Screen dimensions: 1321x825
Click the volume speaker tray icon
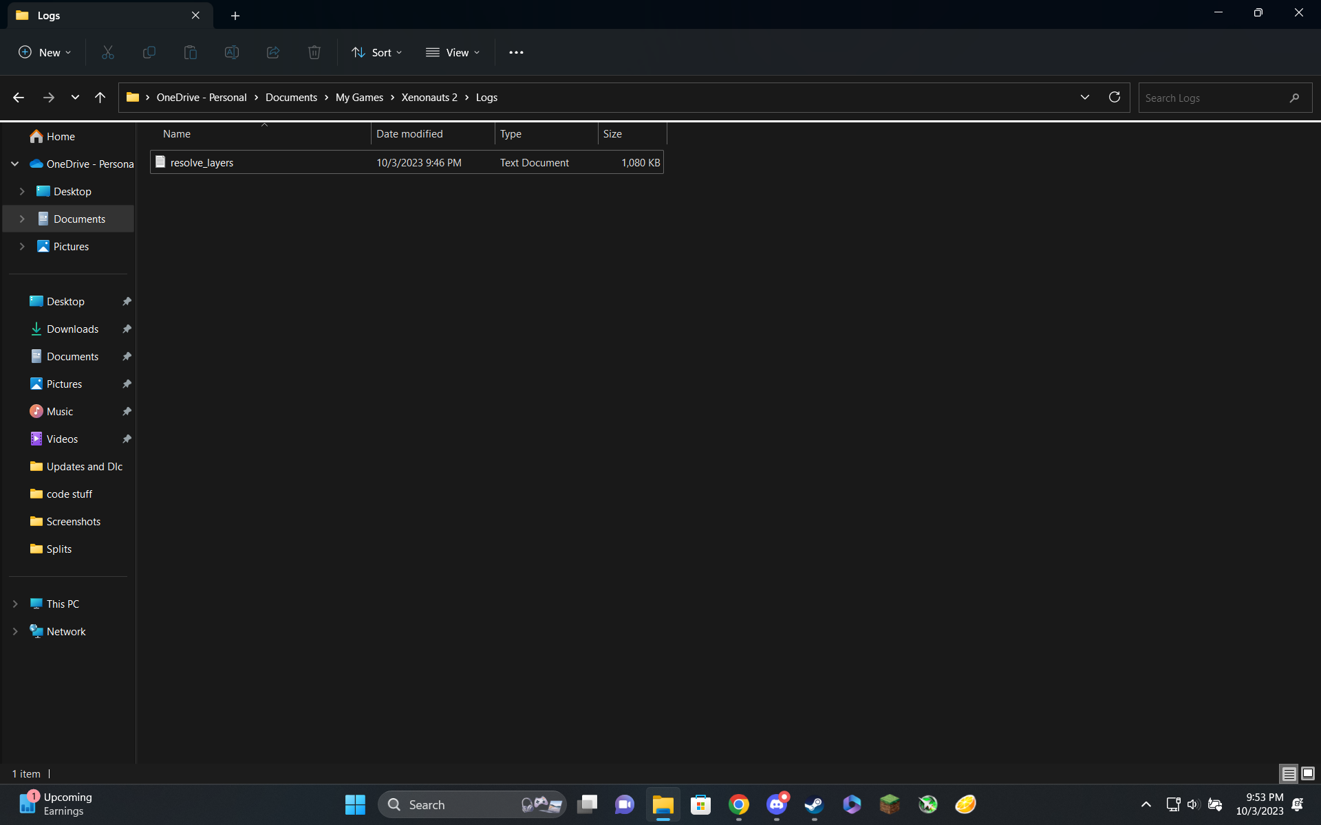(1193, 804)
